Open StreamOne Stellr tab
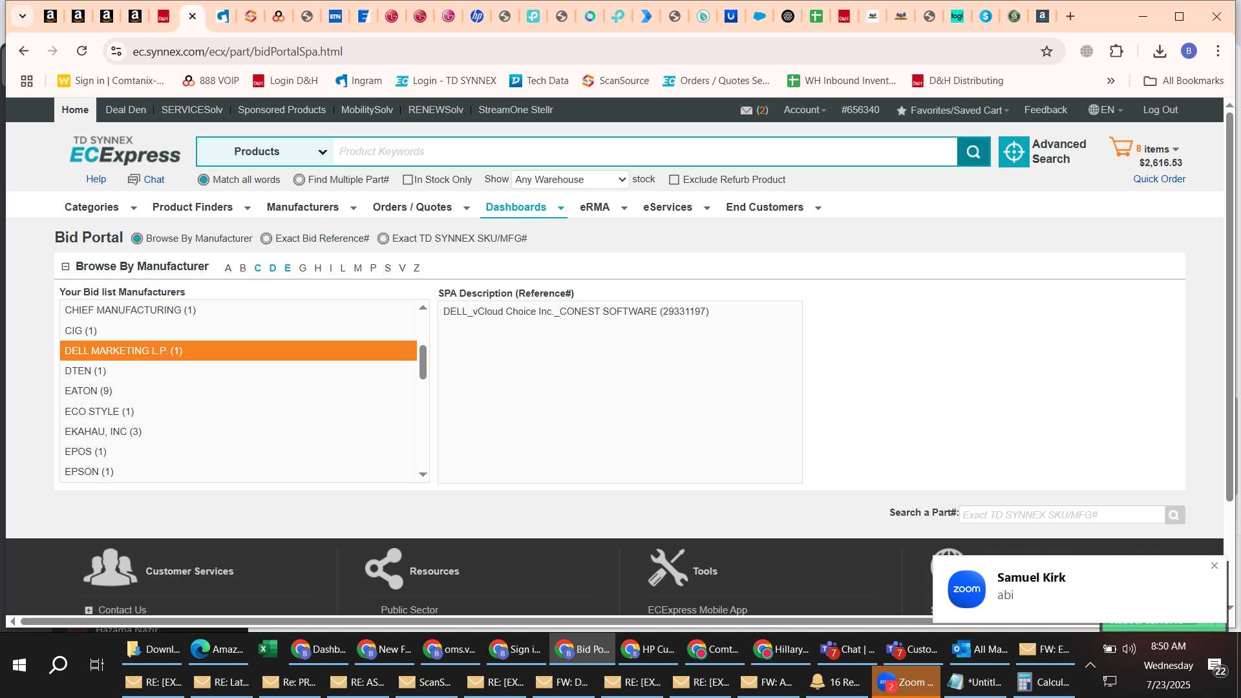Image resolution: width=1241 pixels, height=698 pixels. (x=516, y=110)
